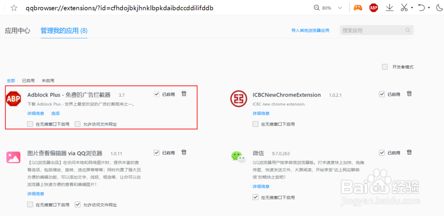The height and width of the screenshot is (216, 444).
Task: Click the ICBC extension logo icon
Action: click(239, 98)
